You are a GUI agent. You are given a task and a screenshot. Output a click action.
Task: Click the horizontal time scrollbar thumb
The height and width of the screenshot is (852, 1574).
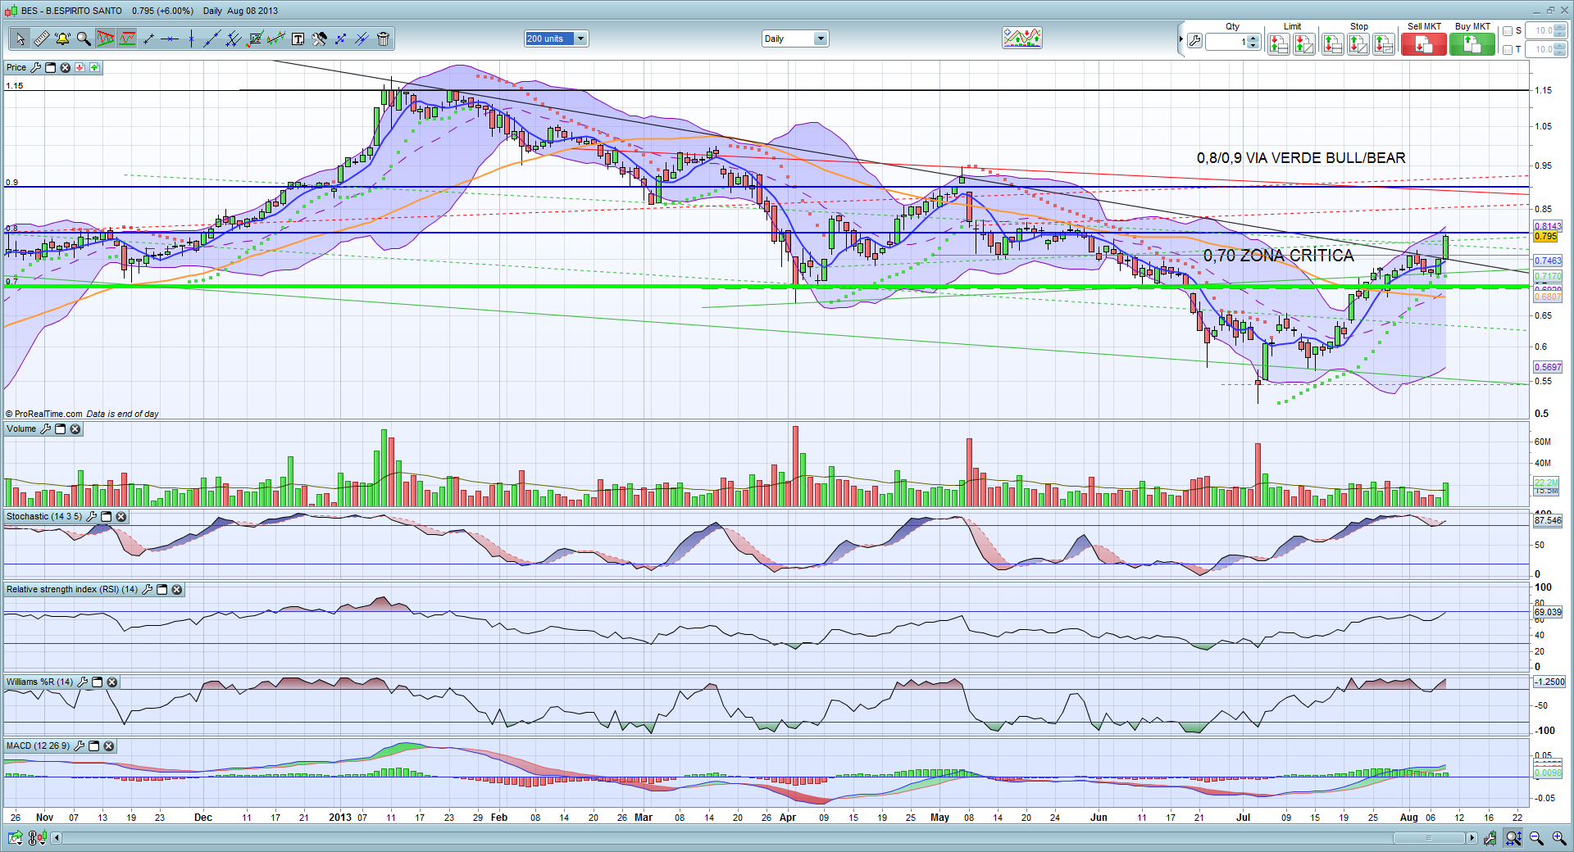1428,838
